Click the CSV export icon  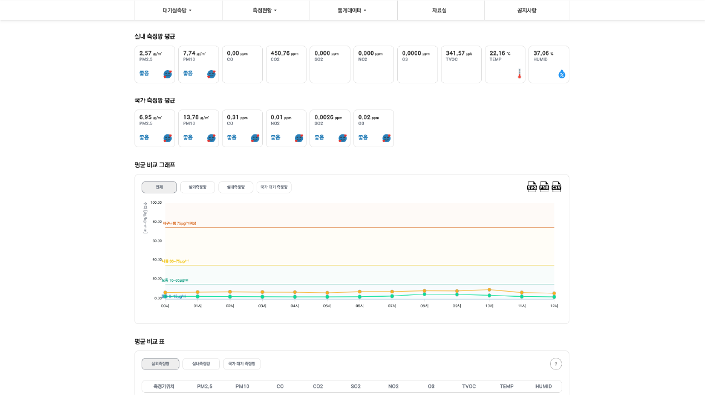556,187
